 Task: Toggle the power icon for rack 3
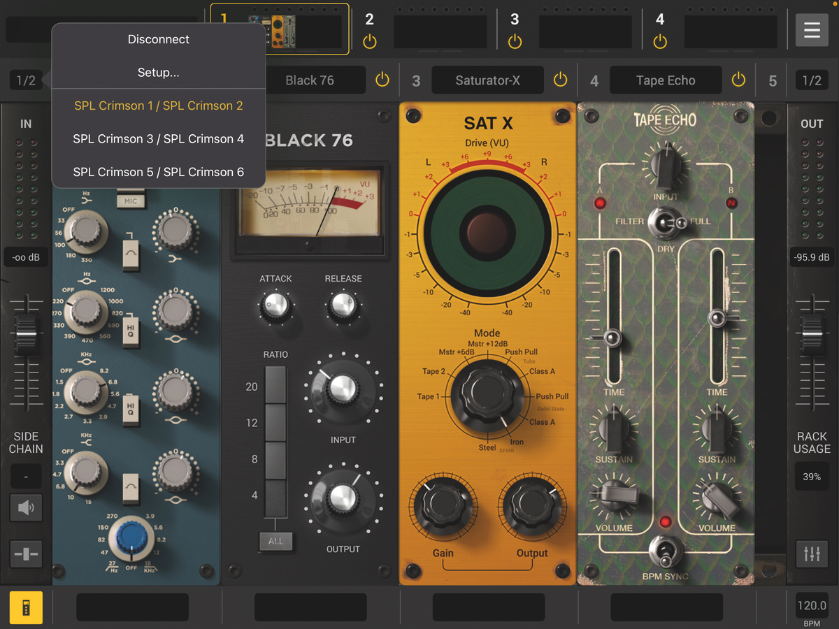coord(515,42)
